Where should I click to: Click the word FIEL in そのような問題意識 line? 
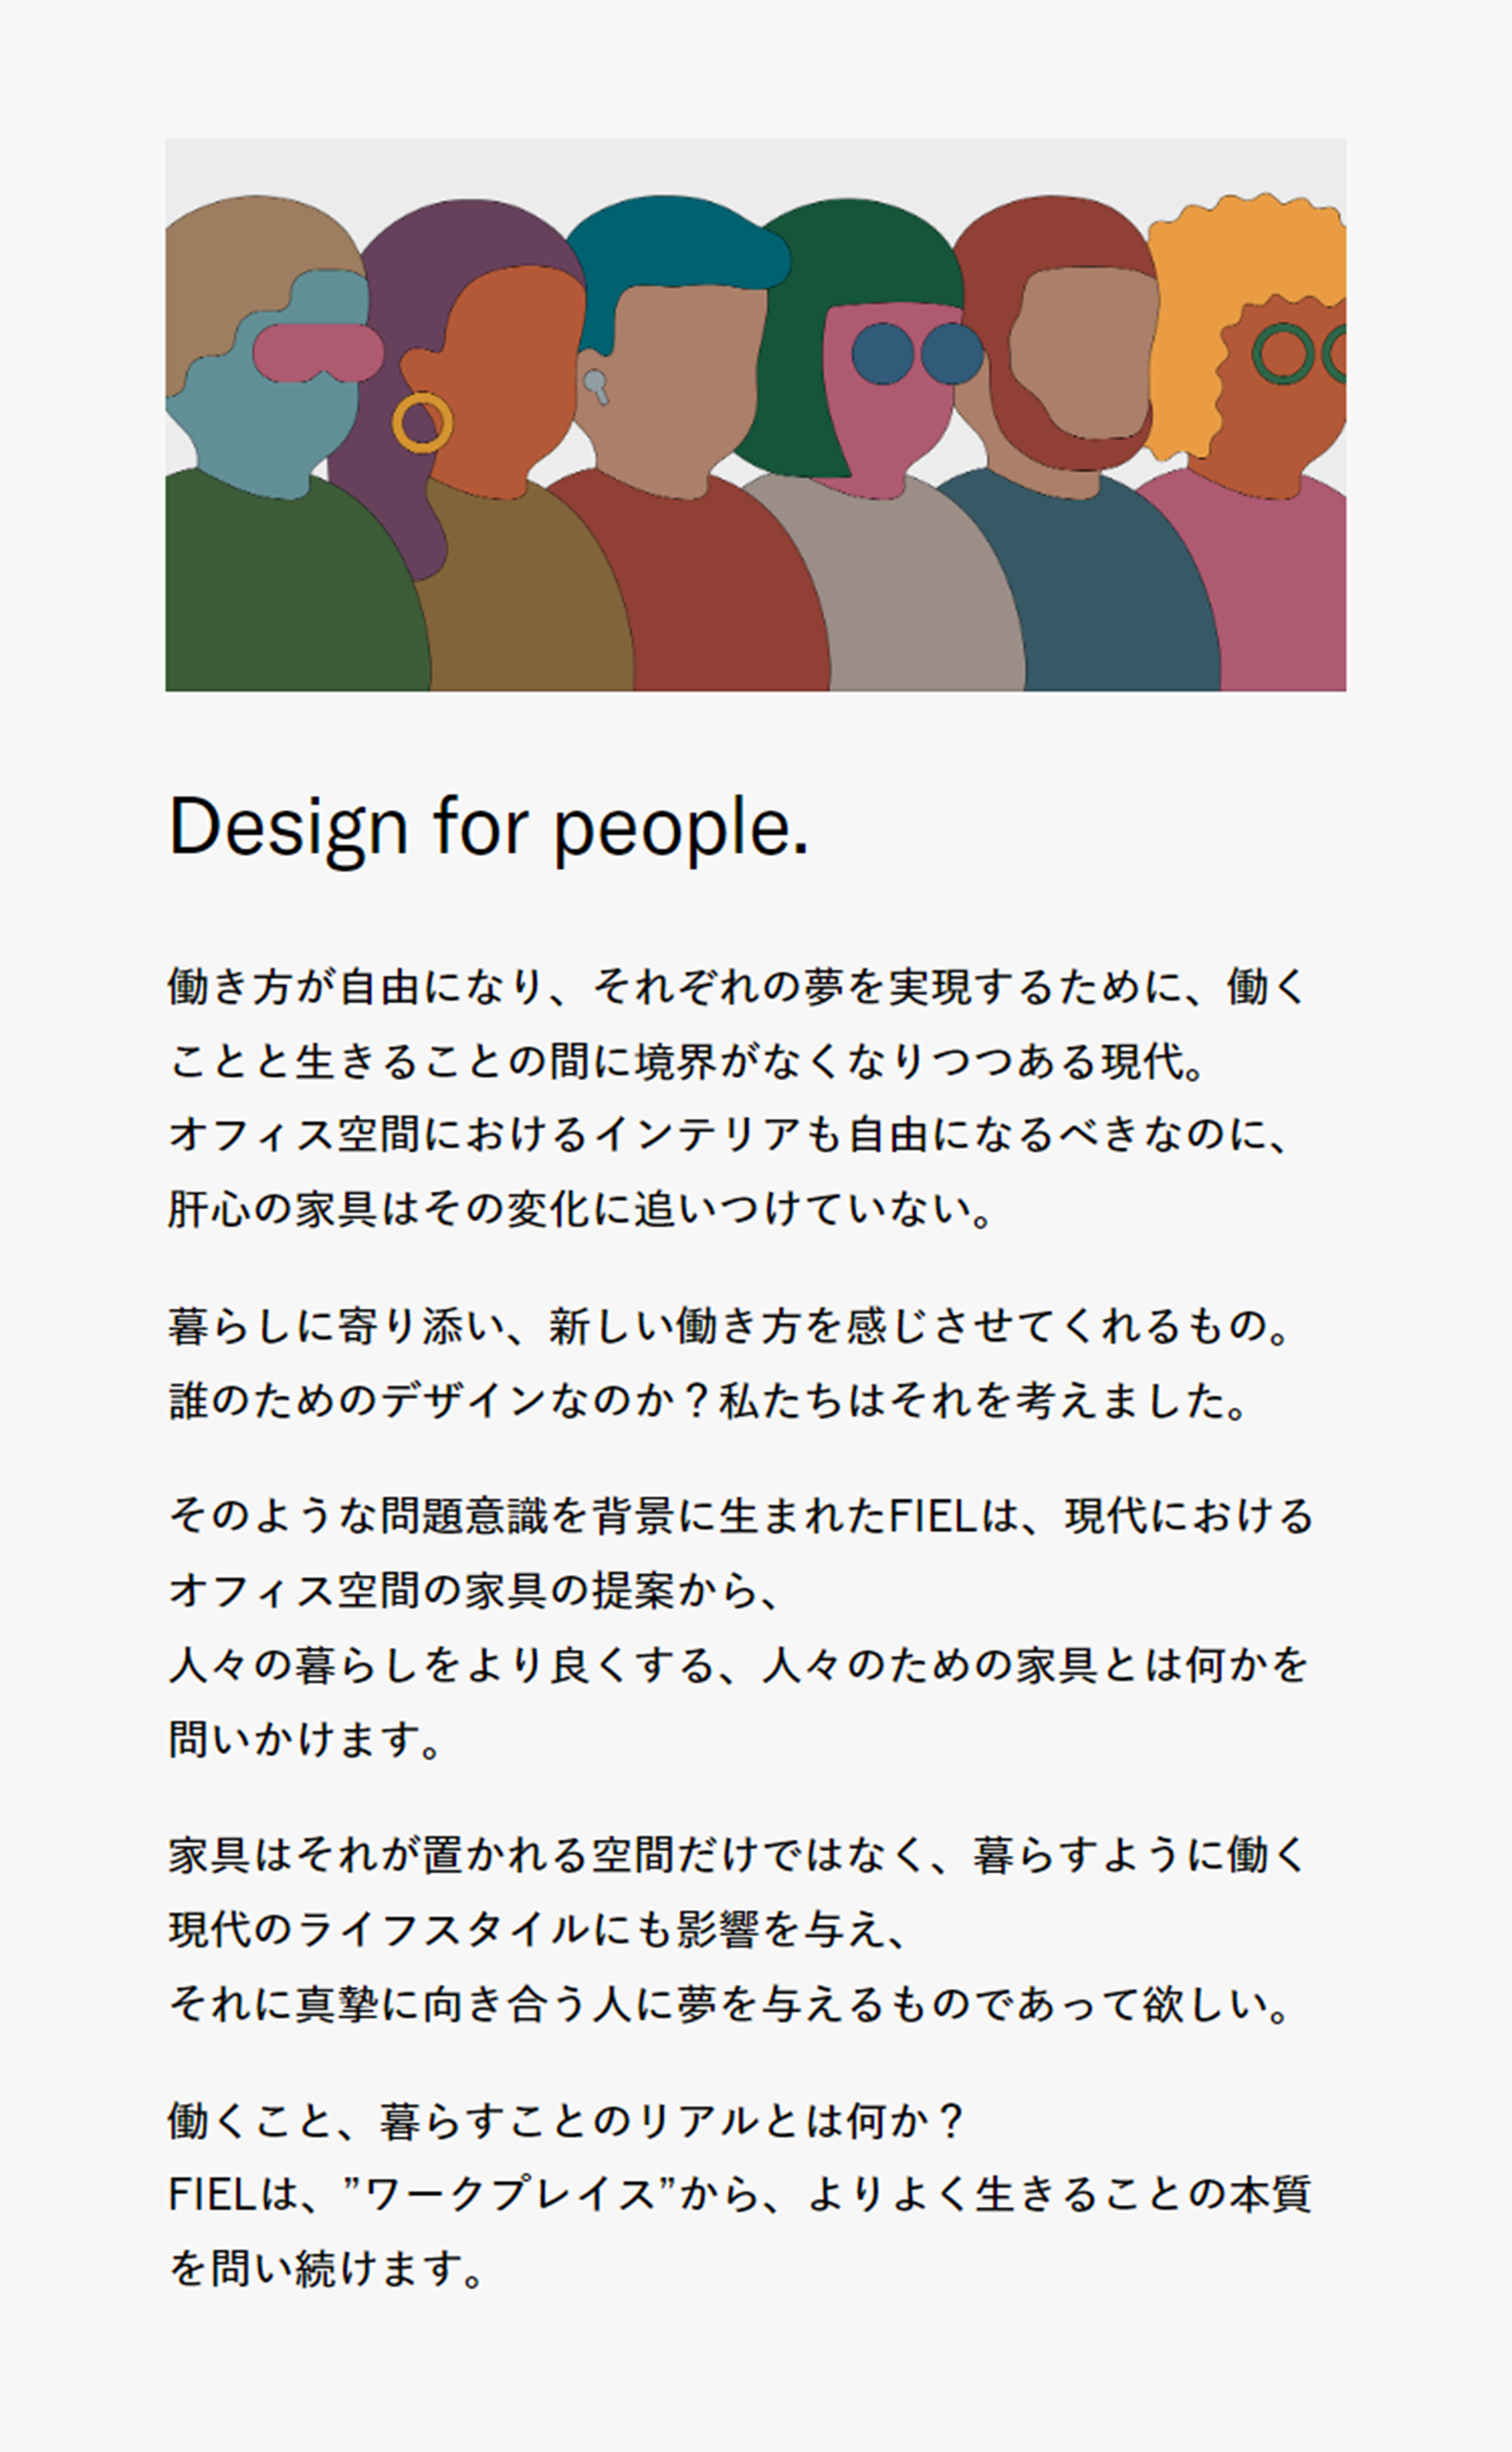click(932, 1515)
